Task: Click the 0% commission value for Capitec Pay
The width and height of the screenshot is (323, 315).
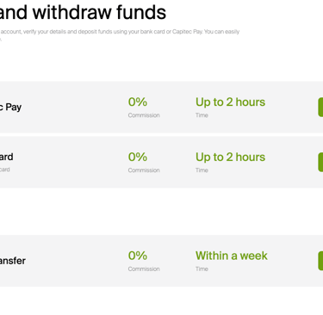Action: 138,102
